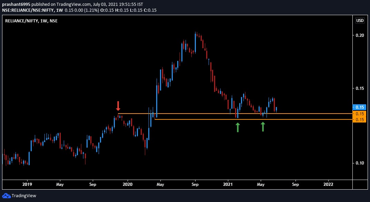
Task: Click the lower orange 0.15 line price label
Action: (359, 120)
